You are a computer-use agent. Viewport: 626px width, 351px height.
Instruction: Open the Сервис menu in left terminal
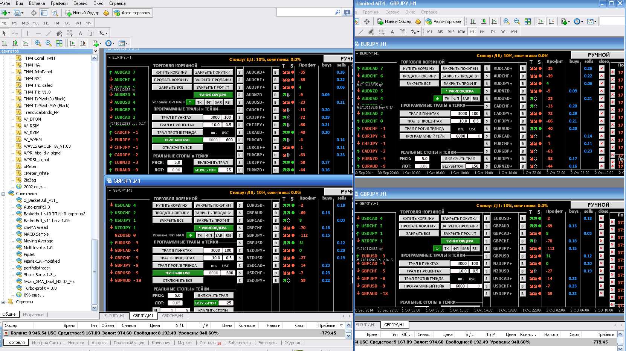[80, 3]
